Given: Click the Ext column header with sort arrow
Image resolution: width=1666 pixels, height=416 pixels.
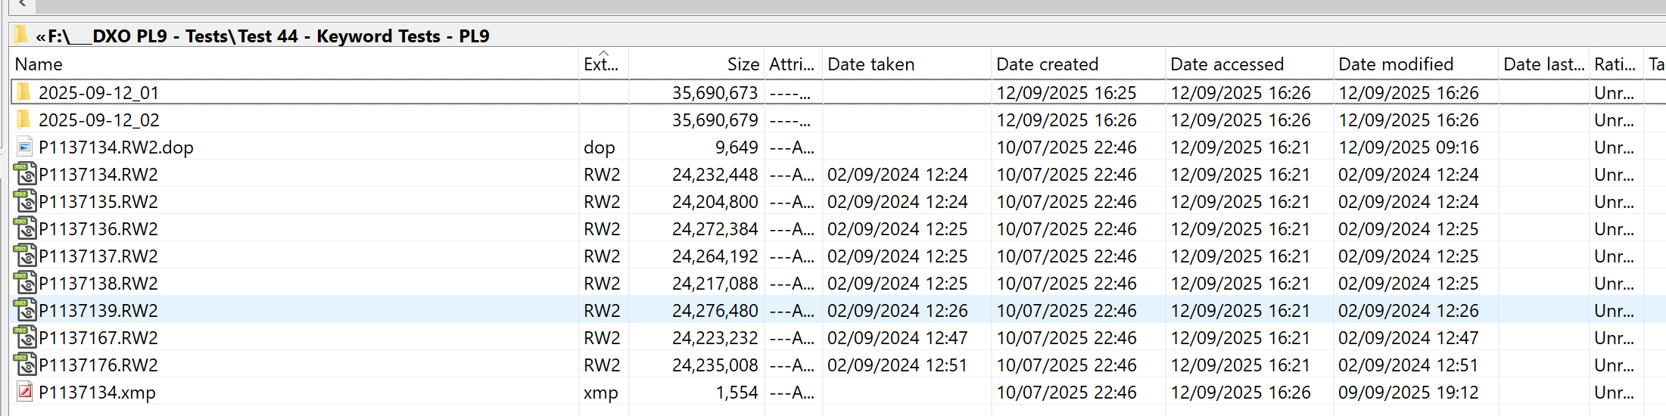Looking at the screenshot, I should pos(601,65).
